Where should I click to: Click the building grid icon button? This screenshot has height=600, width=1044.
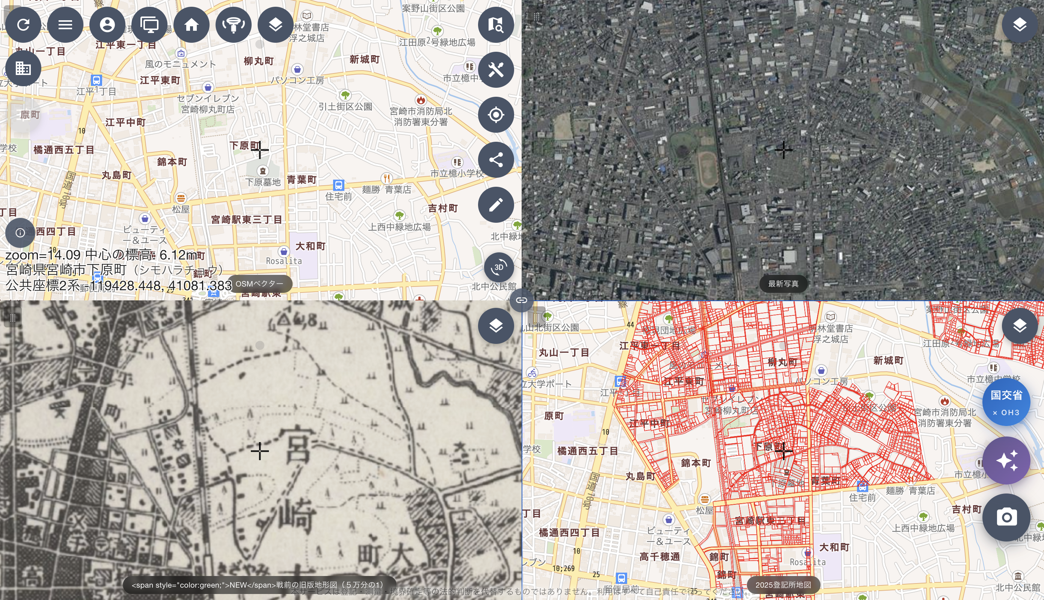point(23,68)
